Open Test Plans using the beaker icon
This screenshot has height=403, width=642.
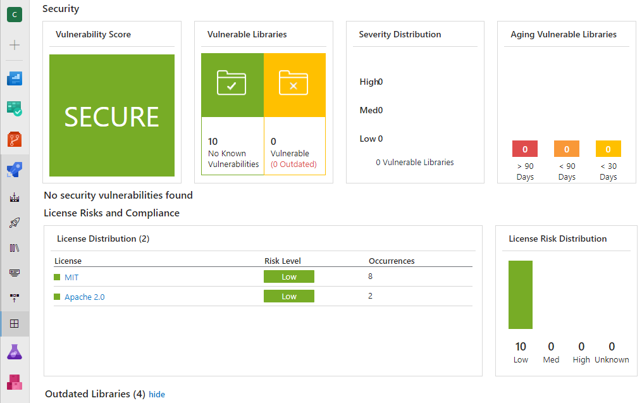[14, 351]
